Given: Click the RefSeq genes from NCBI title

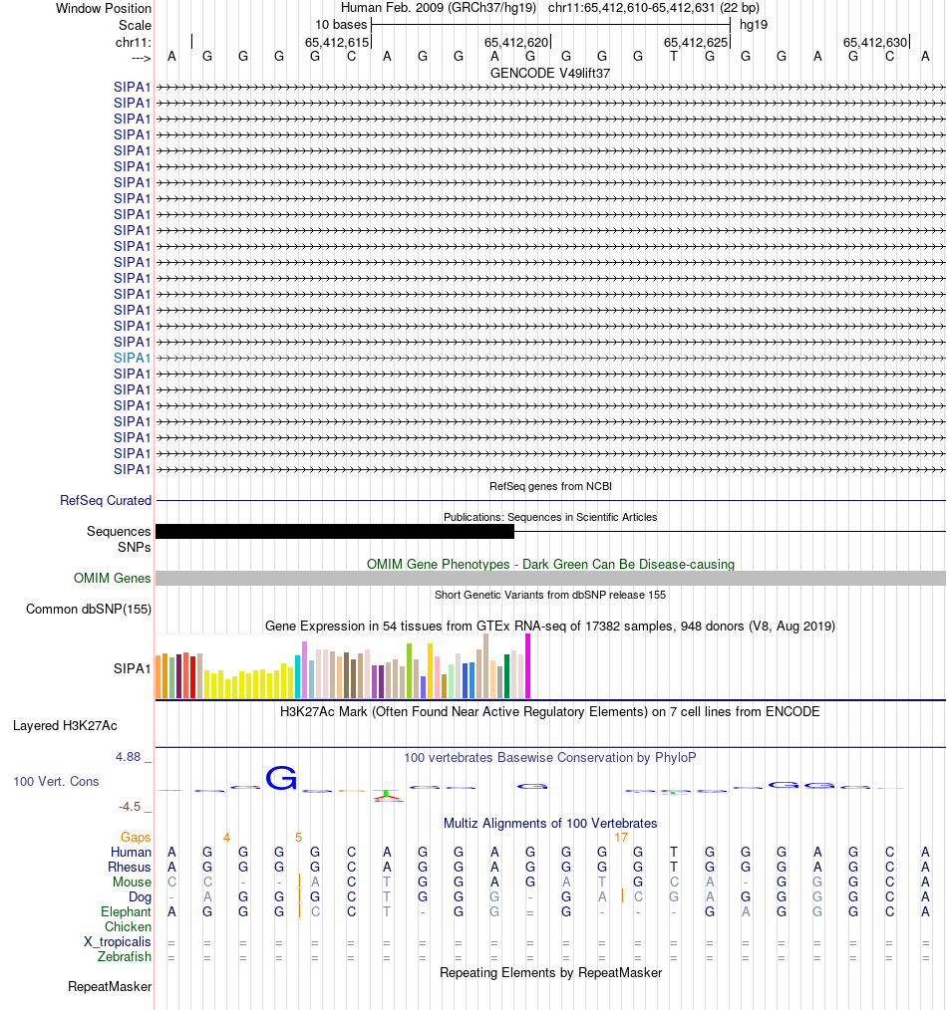Looking at the screenshot, I should click(550, 486).
